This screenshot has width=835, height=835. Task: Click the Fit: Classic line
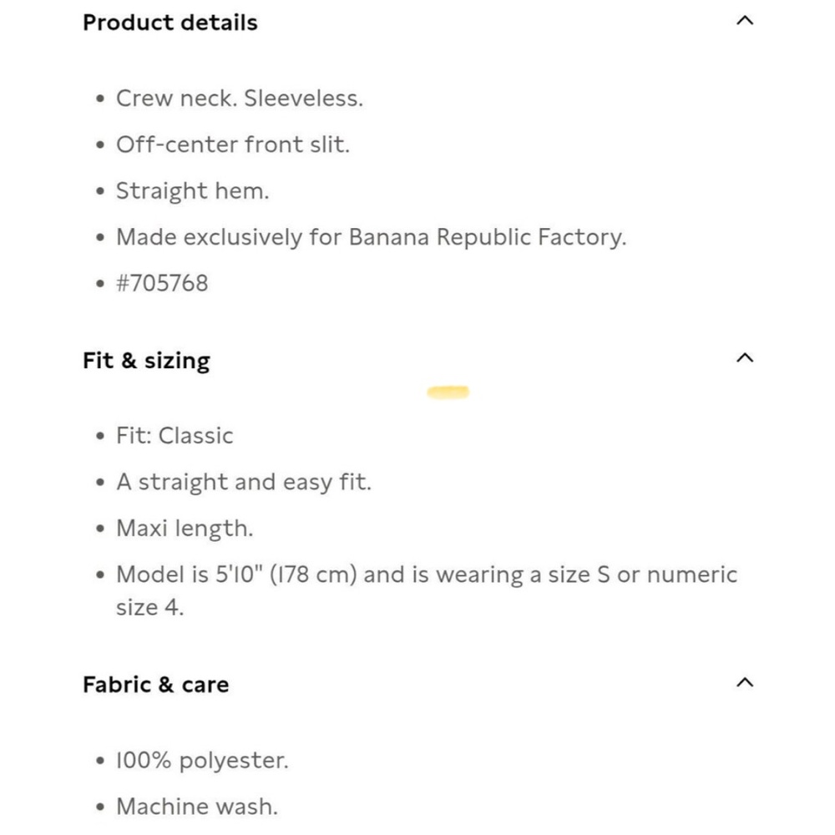click(175, 436)
